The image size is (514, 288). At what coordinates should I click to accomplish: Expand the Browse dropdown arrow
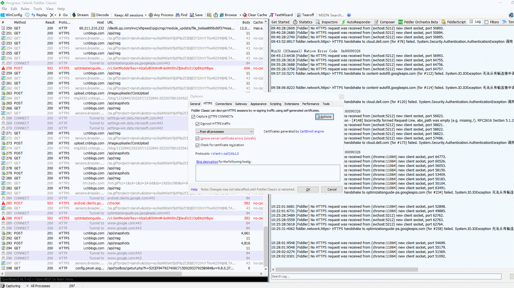[x=240, y=15]
